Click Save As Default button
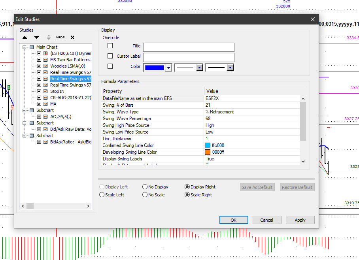 (x=257, y=187)
